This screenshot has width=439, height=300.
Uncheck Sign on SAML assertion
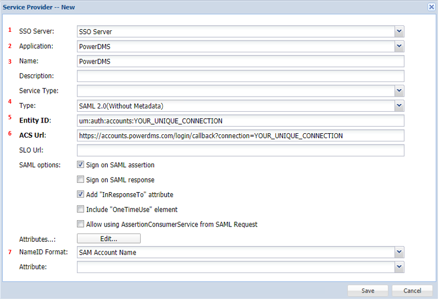(81, 165)
